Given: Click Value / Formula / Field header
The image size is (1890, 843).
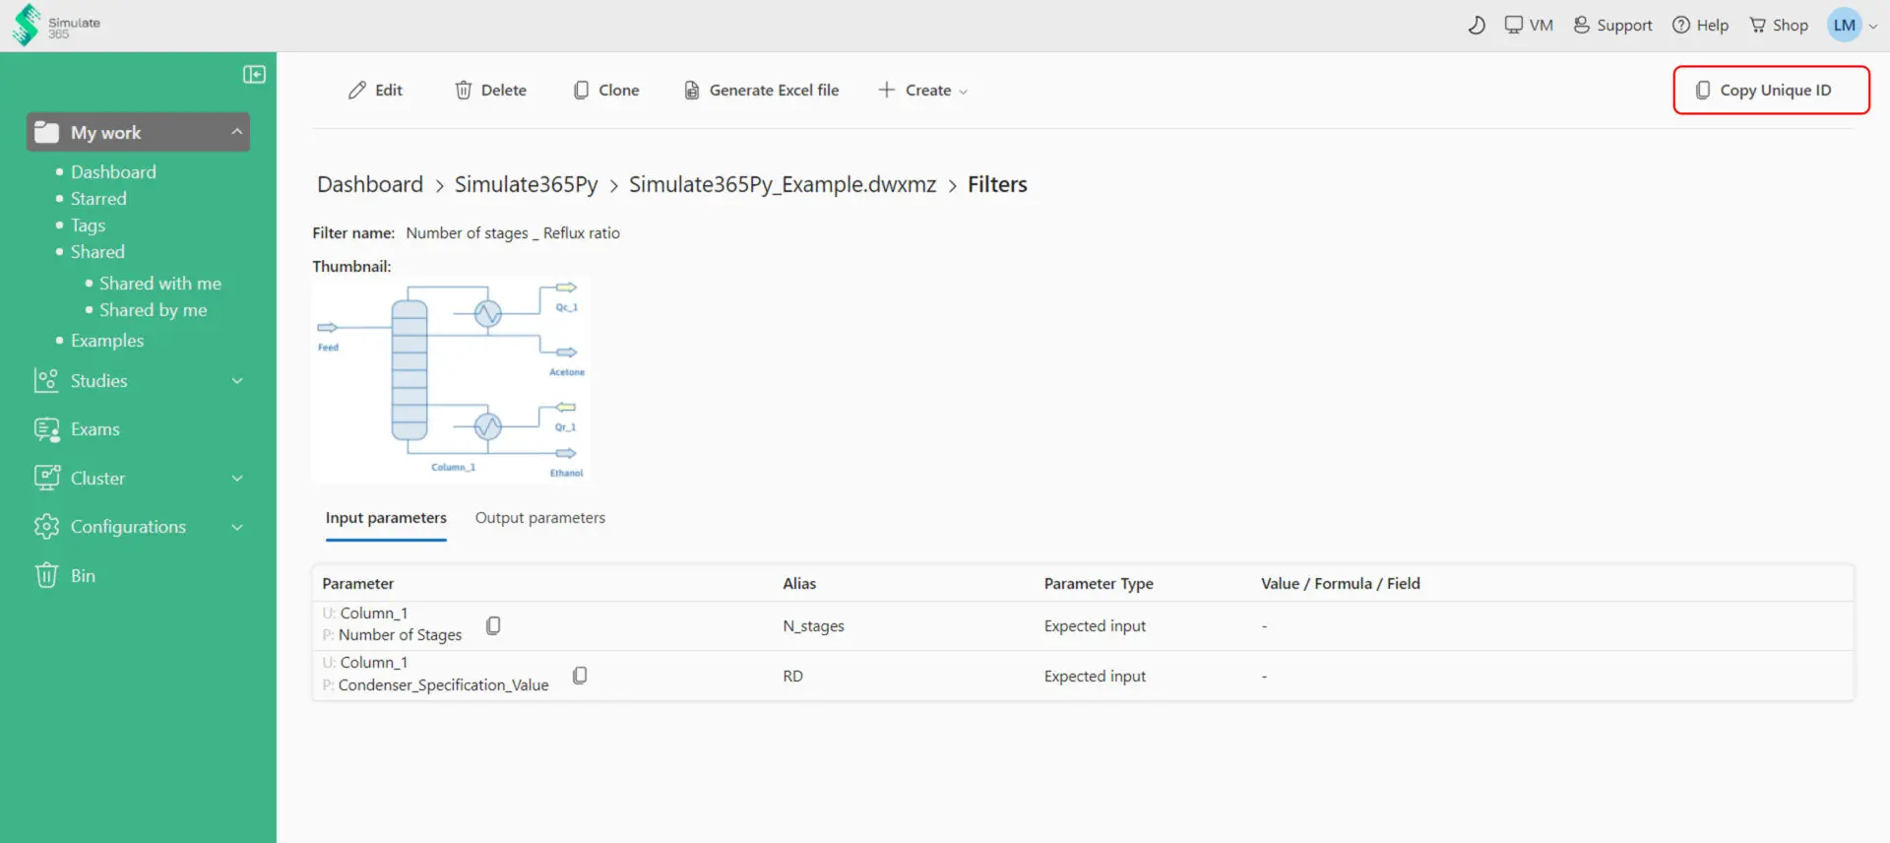Looking at the screenshot, I should coord(1341,584).
